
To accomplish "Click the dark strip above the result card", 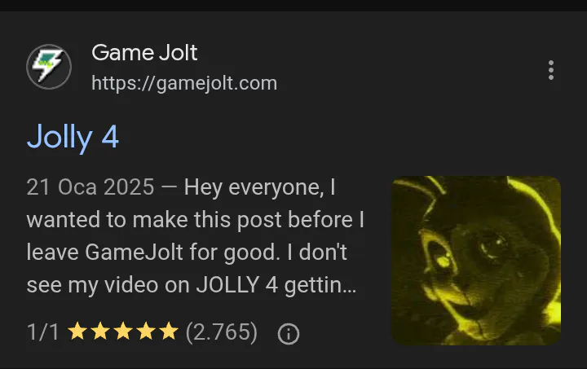I will coord(293,6).
